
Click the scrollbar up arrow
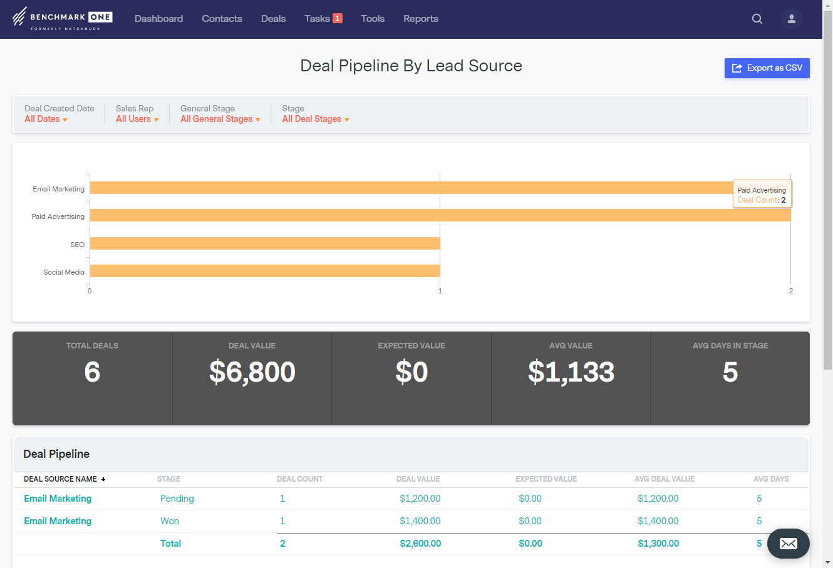pyautogui.click(x=827, y=5)
